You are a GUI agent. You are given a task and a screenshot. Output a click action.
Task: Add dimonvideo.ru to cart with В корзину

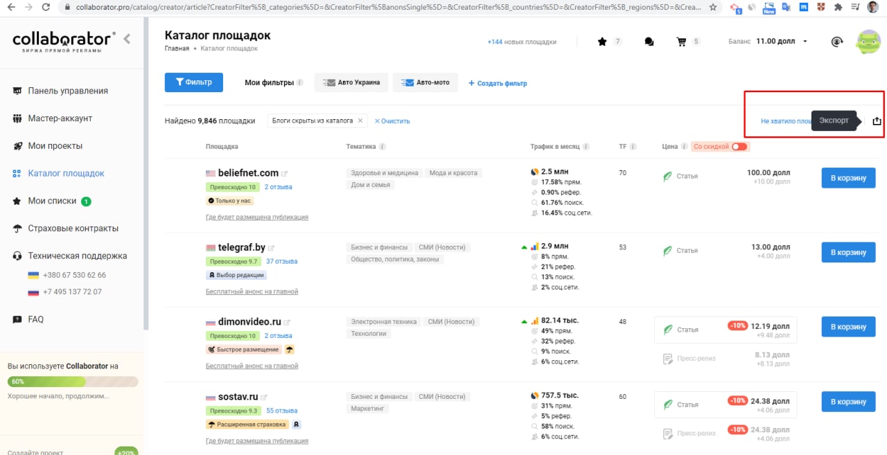[848, 327]
